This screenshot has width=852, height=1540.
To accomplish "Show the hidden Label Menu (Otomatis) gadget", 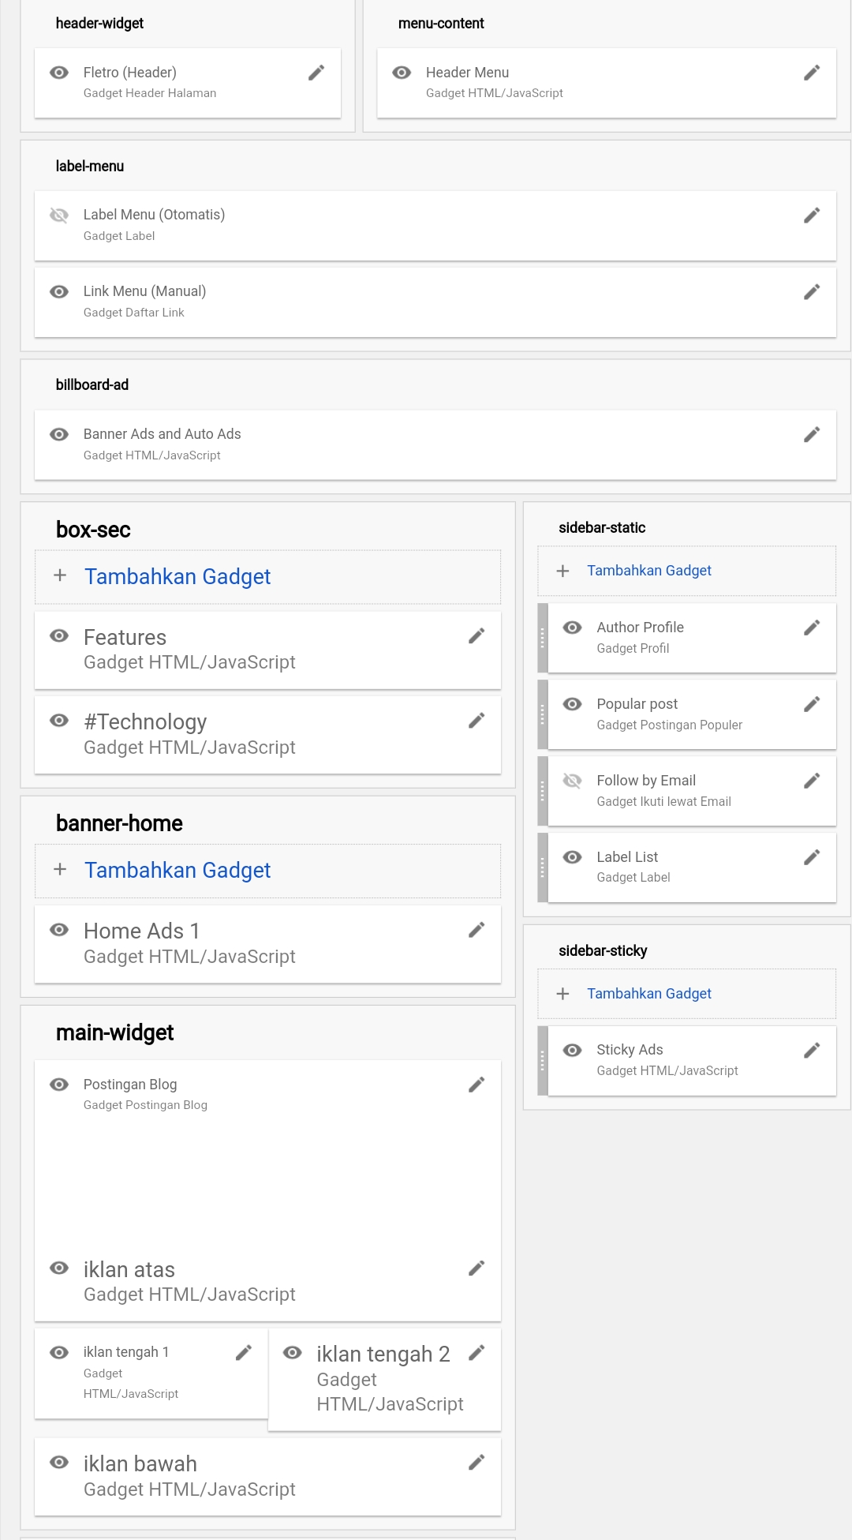I will coord(59,215).
